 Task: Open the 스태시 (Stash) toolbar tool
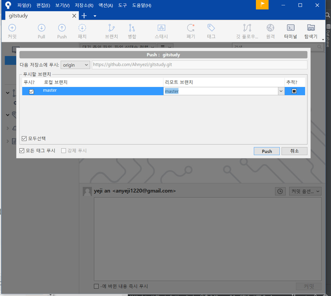161,31
